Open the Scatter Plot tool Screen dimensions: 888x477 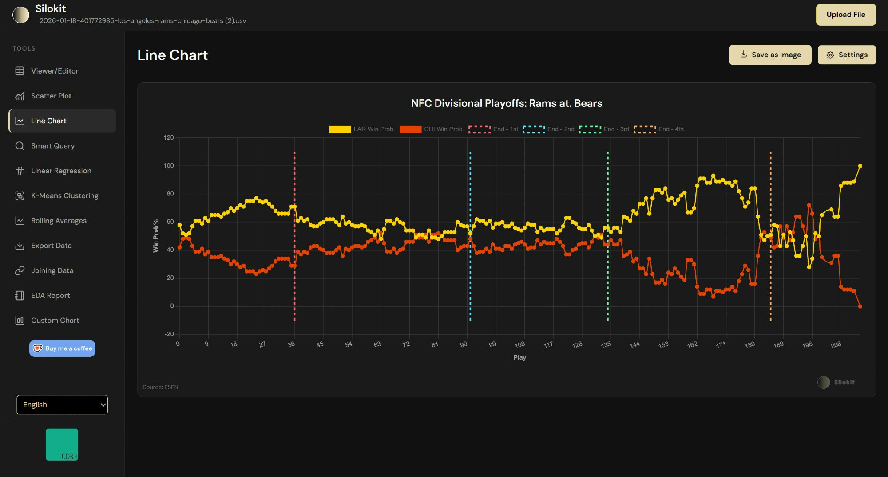(62, 96)
